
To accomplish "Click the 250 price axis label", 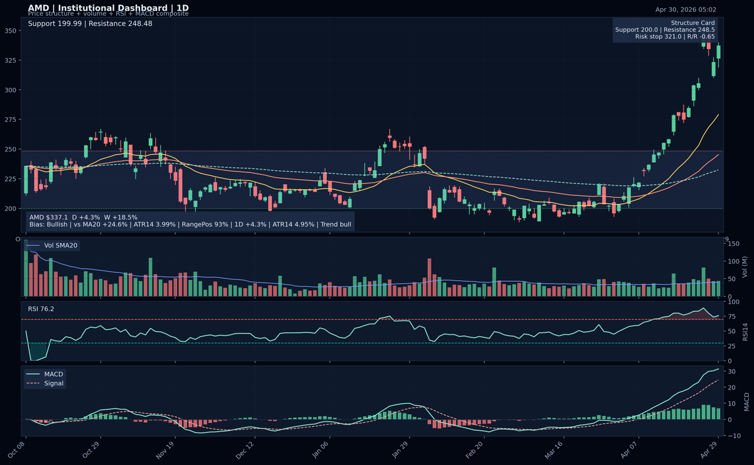I will pos(10,150).
